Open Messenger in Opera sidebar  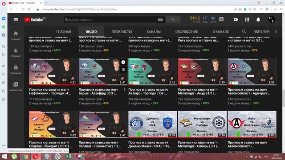click(4, 19)
